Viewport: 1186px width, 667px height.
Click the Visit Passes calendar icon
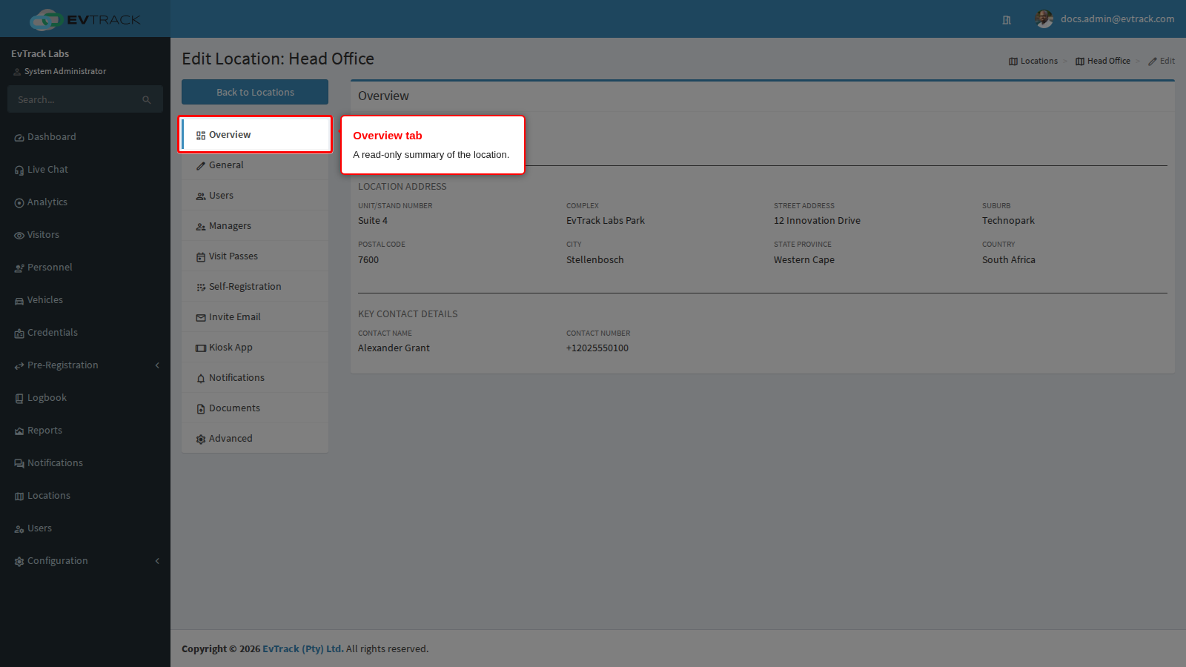point(201,257)
